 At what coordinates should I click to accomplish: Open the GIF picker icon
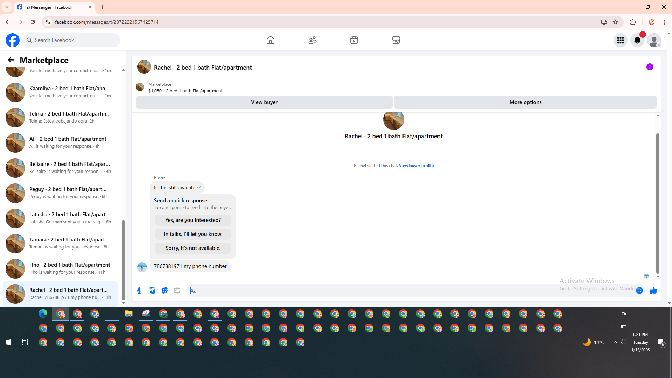pyautogui.click(x=177, y=290)
